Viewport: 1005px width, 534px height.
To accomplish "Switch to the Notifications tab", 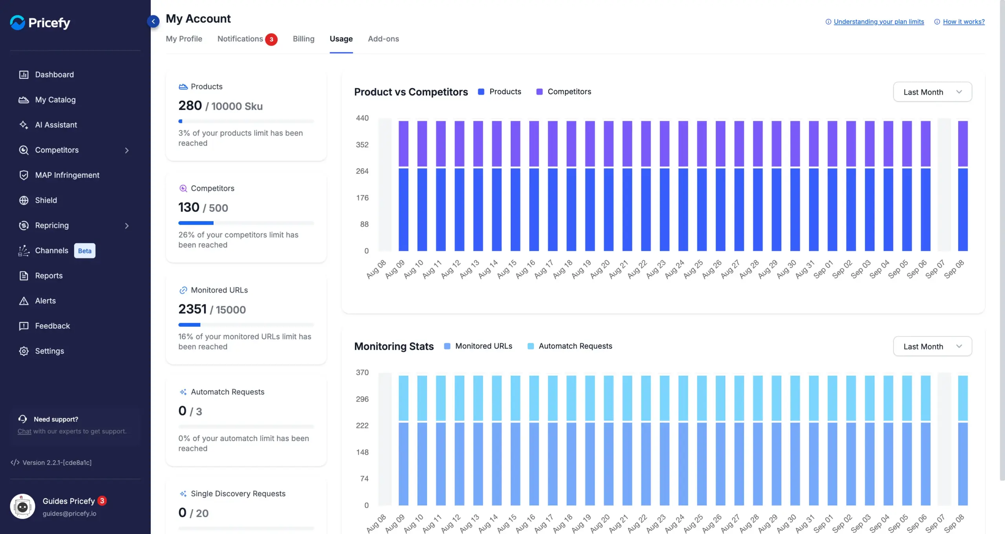I will (240, 39).
